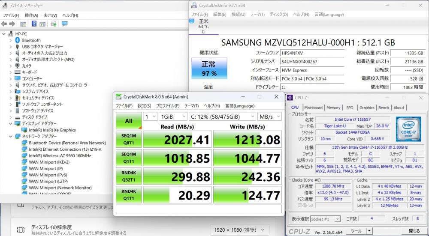
Task: Open 操作(A) menu in Device Manager
Action: pyautogui.click(x=31, y=15)
